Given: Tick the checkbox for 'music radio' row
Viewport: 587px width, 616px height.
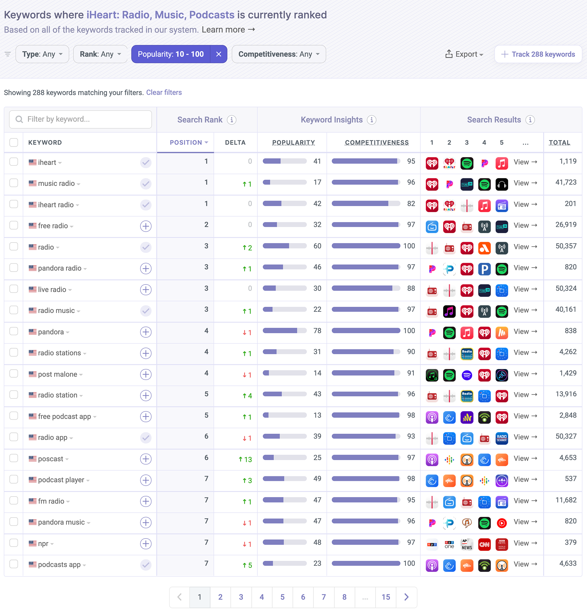Looking at the screenshot, I should (14, 183).
